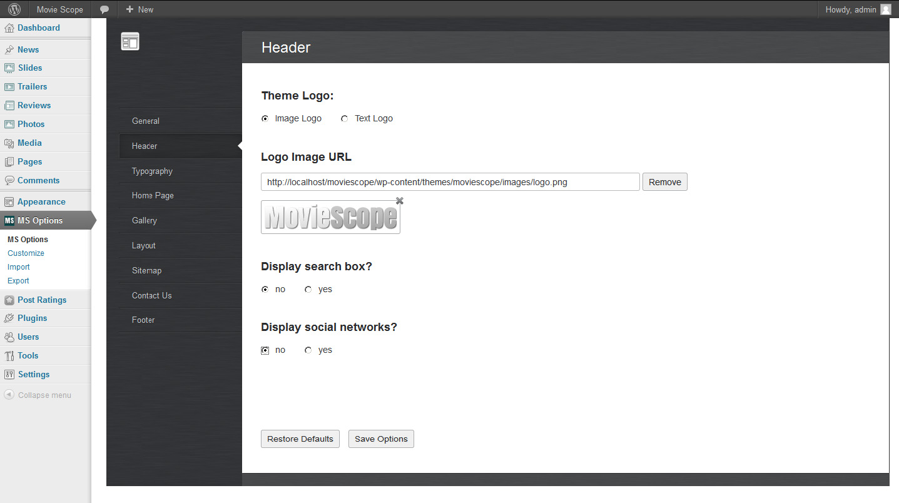
Task: Choose yes for Display social networks
Action: 308,350
